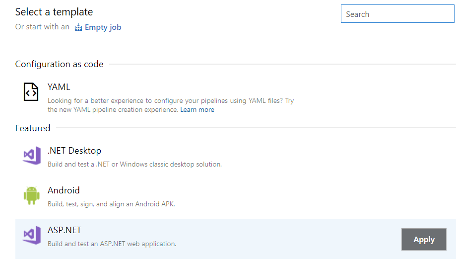
Task: Click the green Android robot icon
Action: coord(31,195)
